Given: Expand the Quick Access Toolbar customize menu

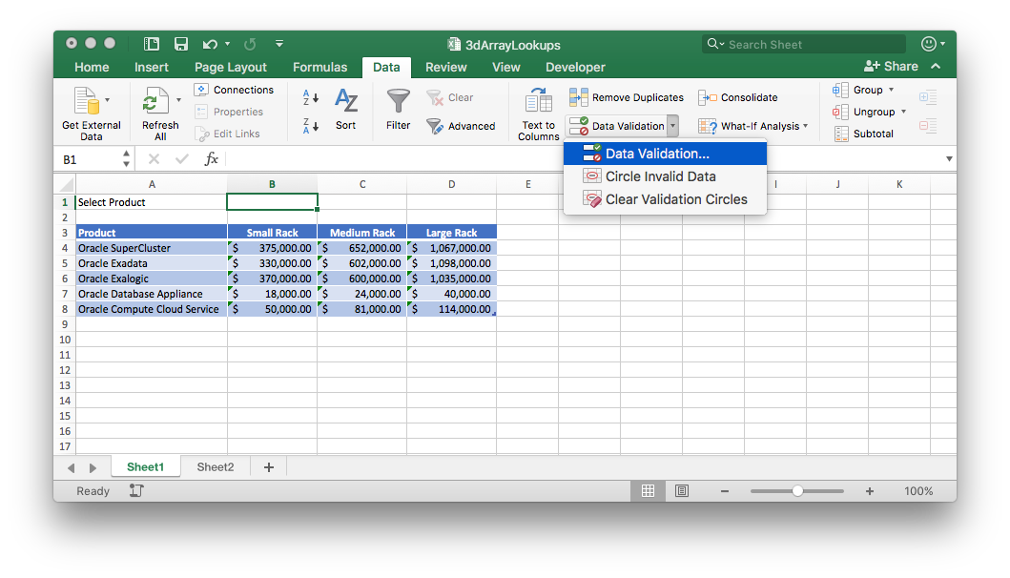Looking at the screenshot, I should pos(279,44).
